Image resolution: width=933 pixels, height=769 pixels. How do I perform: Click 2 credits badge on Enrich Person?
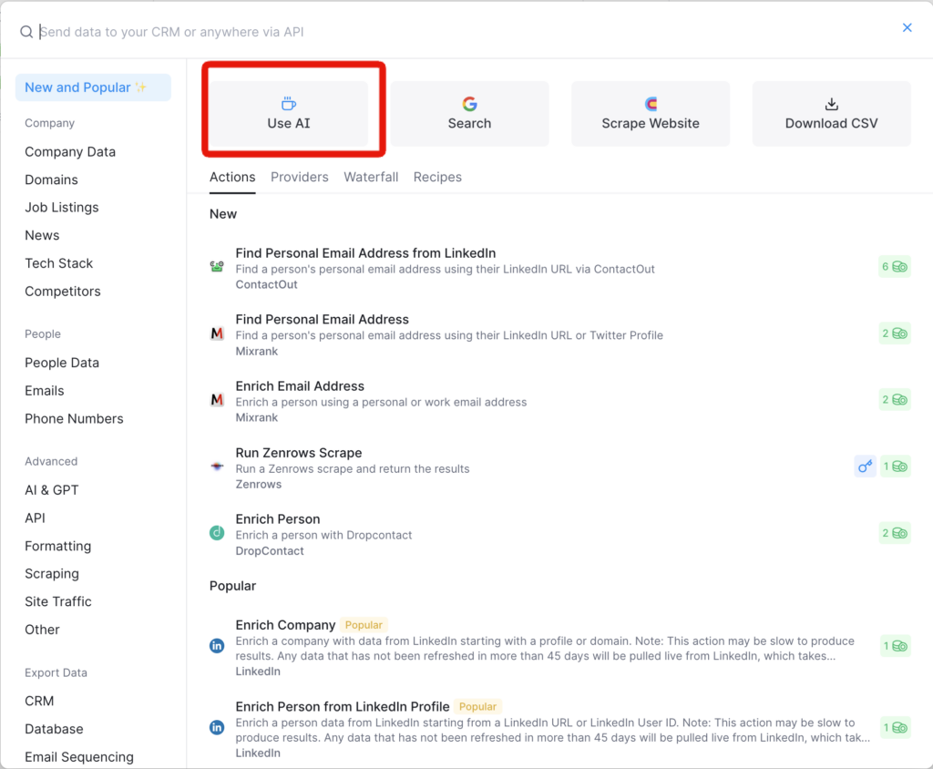pyautogui.click(x=895, y=533)
